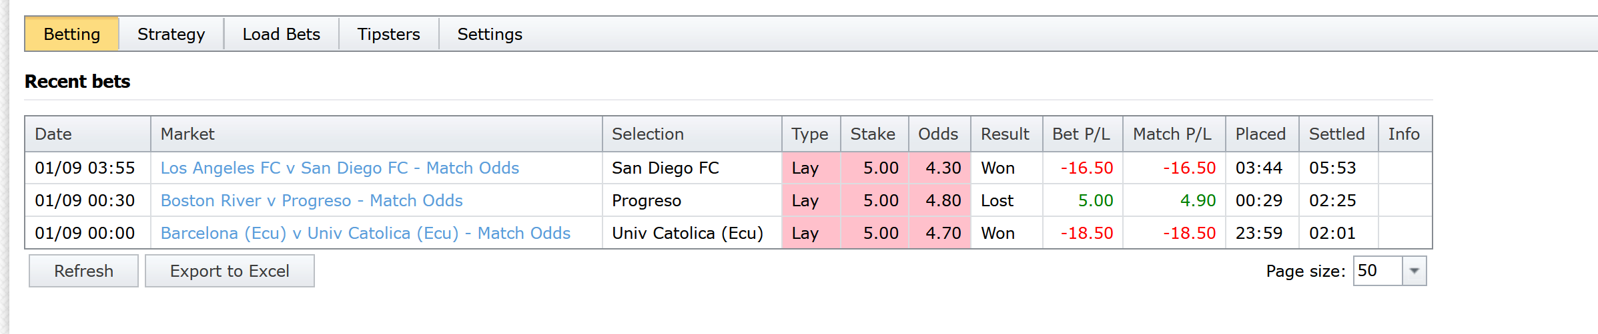
Task: Open the Betting tab
Action: tap(72, 35)
